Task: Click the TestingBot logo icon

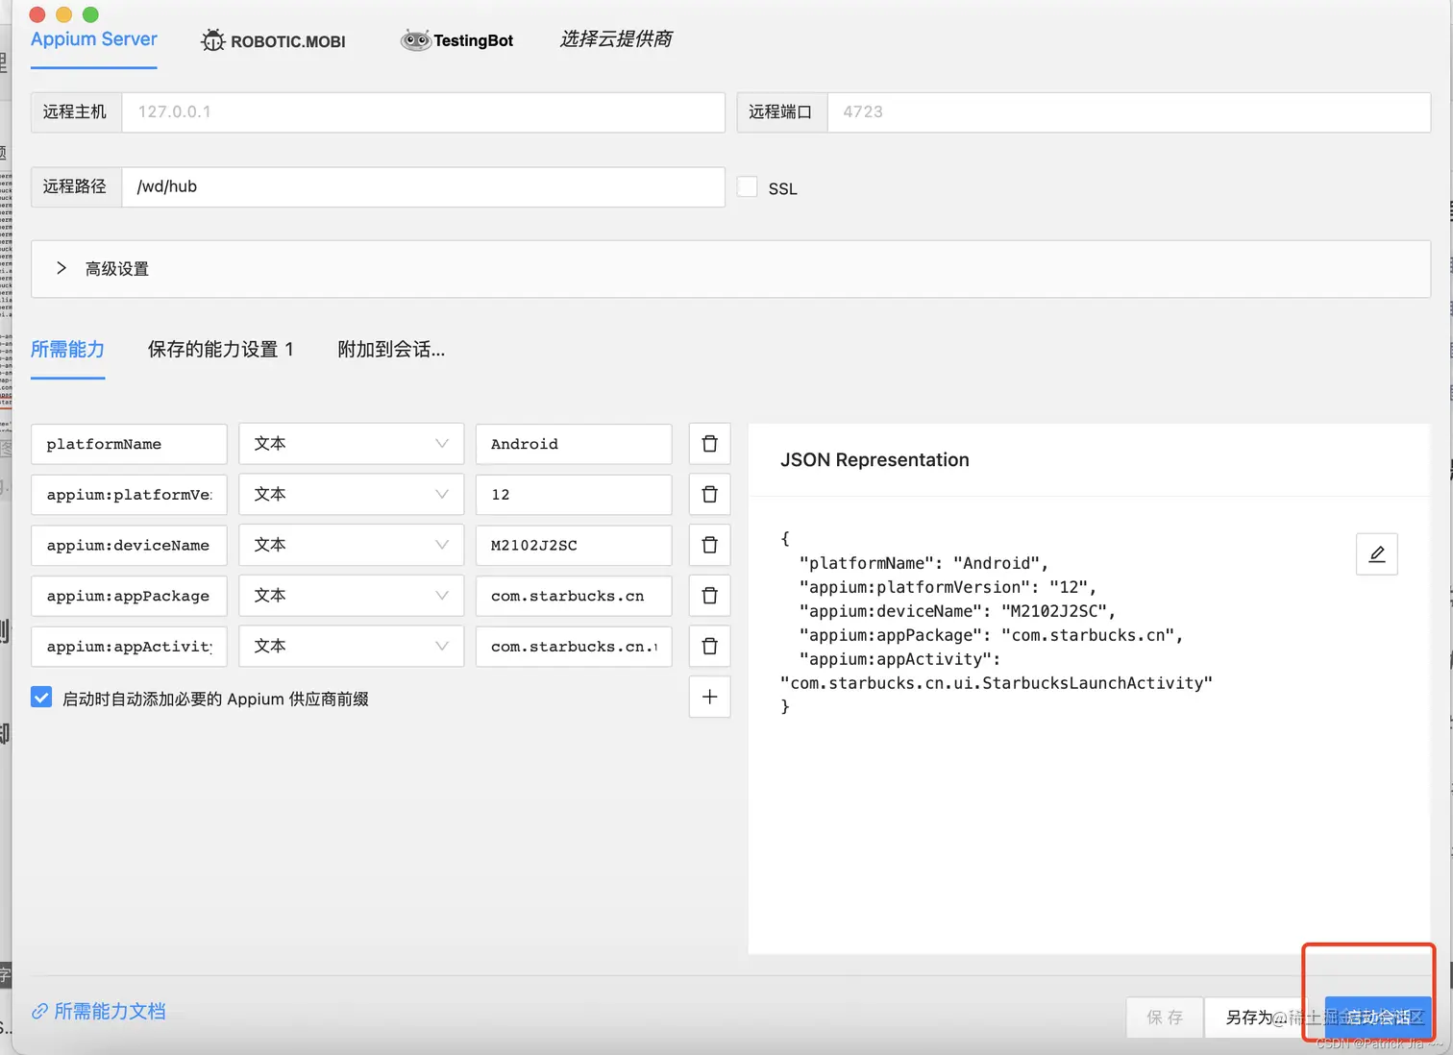Action: pos(415,40)
